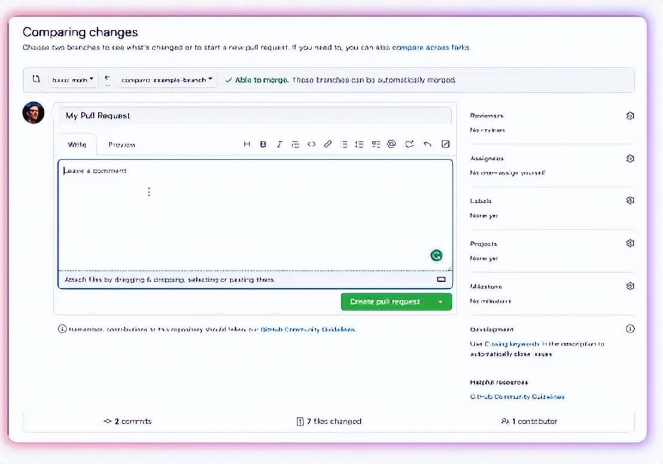Click into the My Pull Request title field

click(254, 115)
